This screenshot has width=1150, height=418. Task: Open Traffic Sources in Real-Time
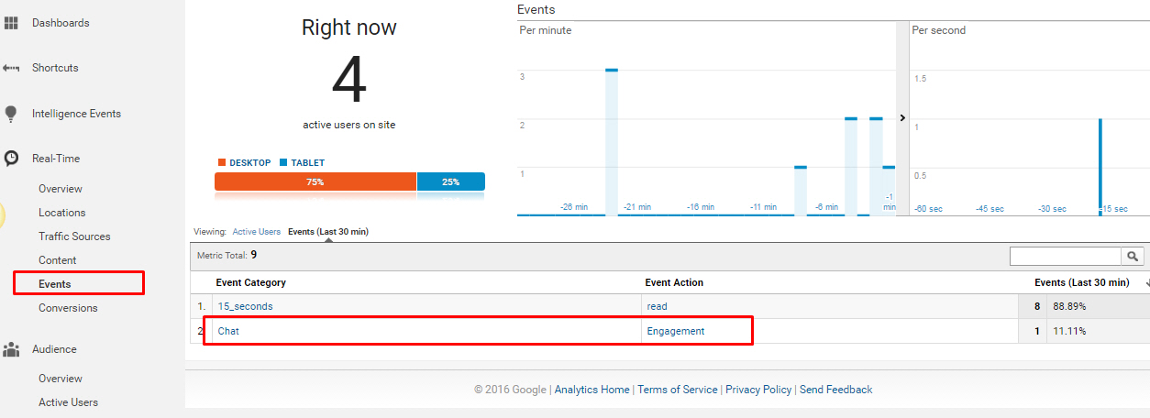point(74,236)
